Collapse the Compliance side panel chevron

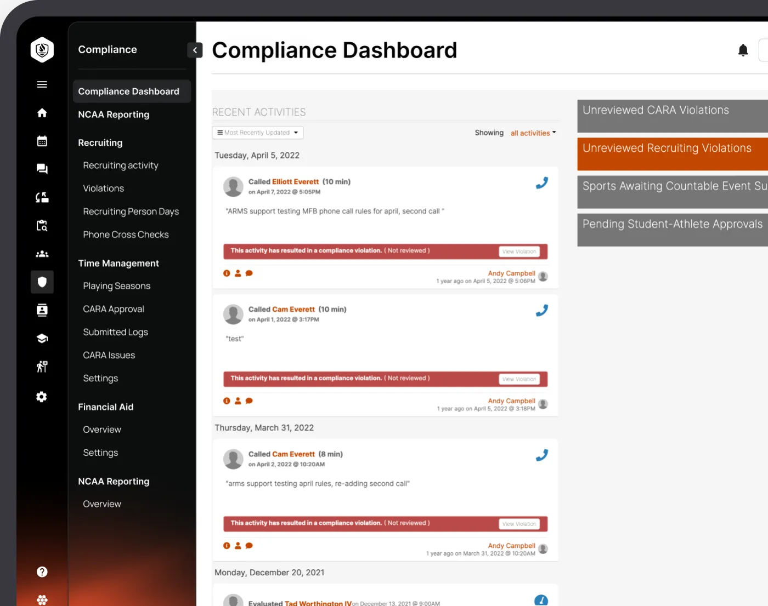[195, 50]
